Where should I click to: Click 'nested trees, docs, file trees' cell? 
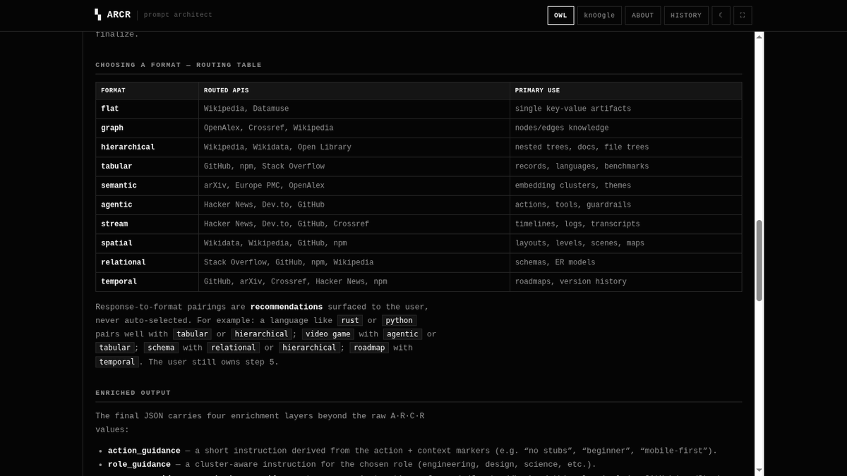click(x=626, y=147)
